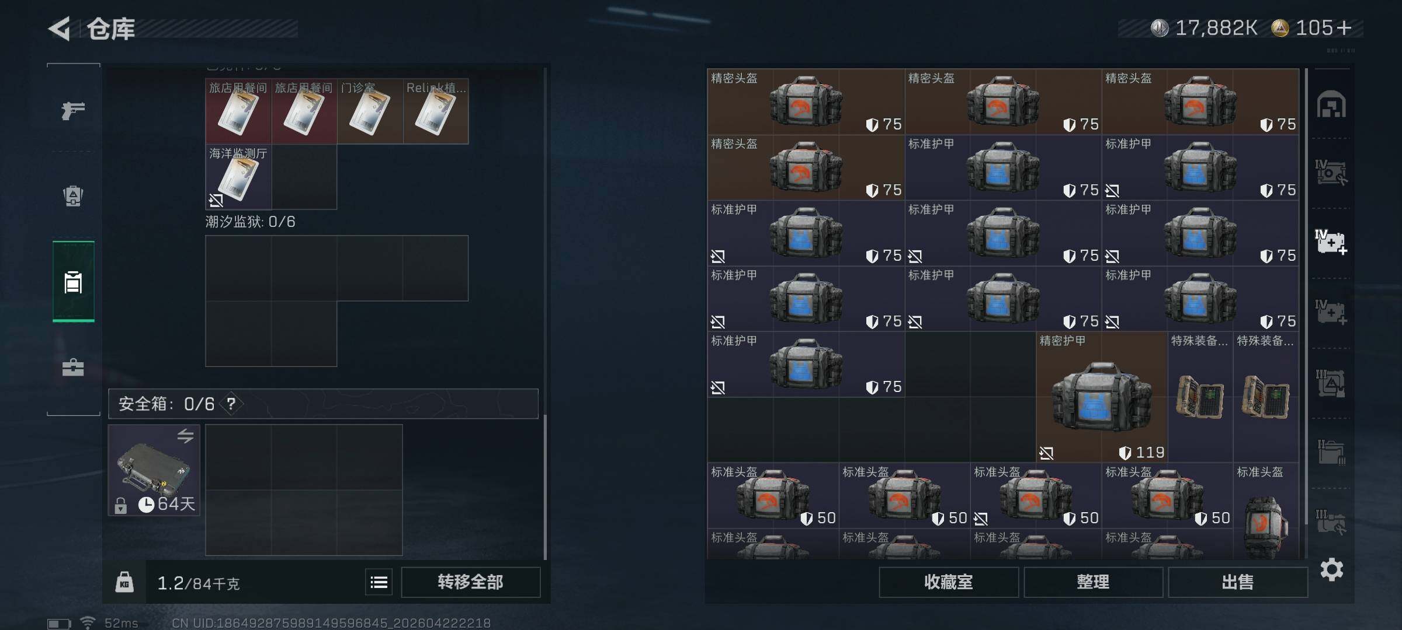
Task: Click the 转移全部 button
Action: coord(470,582)
